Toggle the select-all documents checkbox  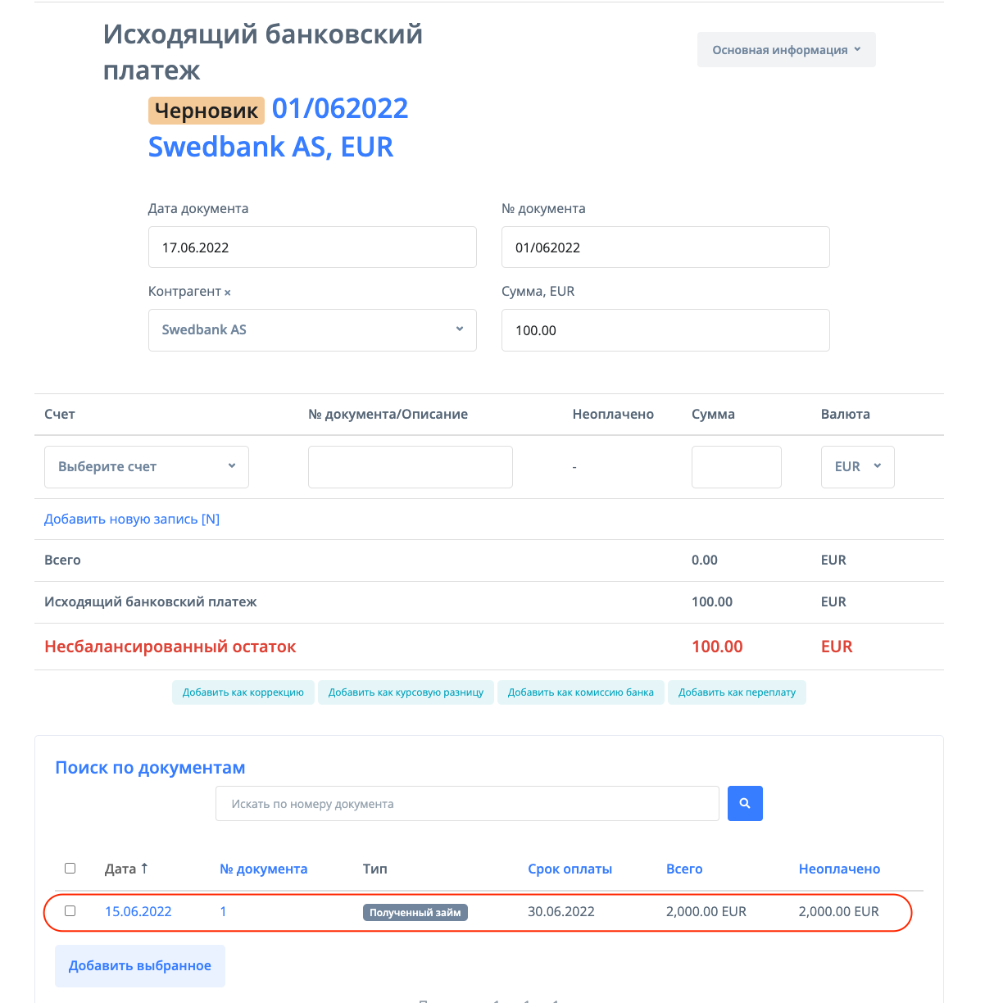[70, 869]
